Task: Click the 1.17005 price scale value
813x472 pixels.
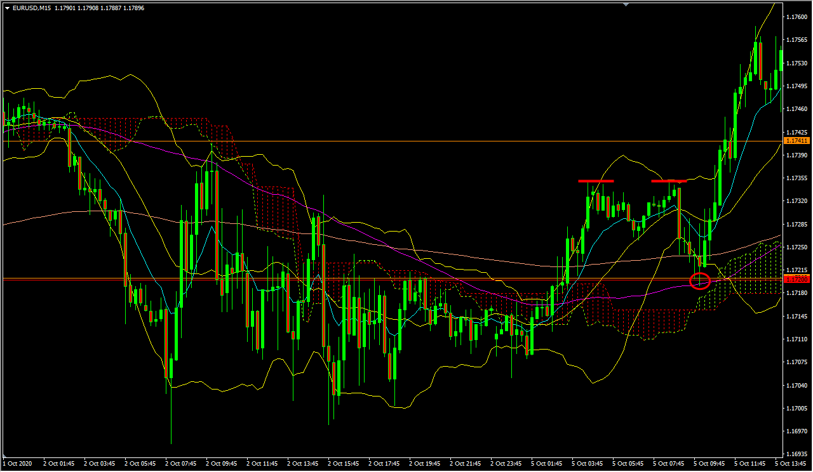Action: tap(796, 408)
